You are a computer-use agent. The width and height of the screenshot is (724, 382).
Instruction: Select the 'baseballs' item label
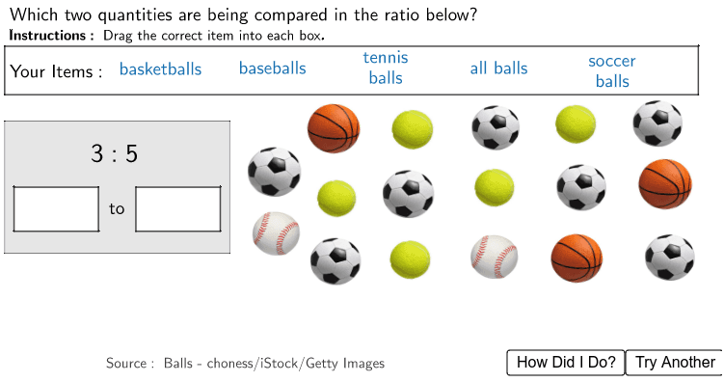coord(273,68)
